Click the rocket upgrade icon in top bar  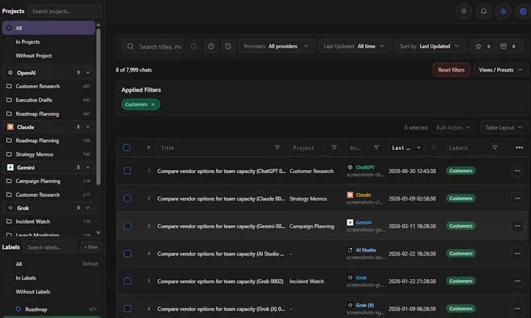click(x=463, y=11)
